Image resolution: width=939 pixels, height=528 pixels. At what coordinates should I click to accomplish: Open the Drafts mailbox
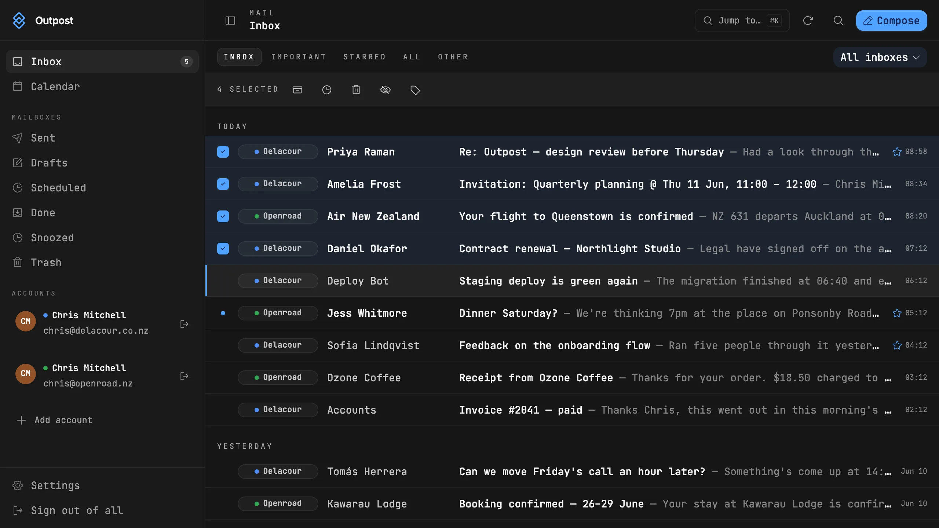(x=102, y=163)
